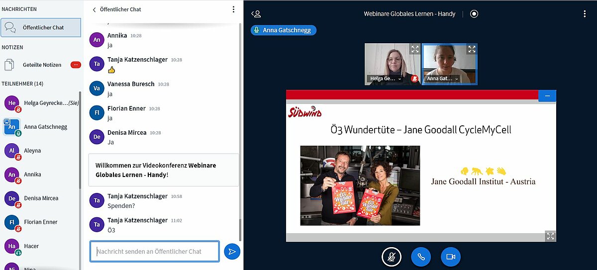The image size is (597, 270).
Task: Click Hacer's 'Ha' avatar icon
Action: [x=11, y=245]
